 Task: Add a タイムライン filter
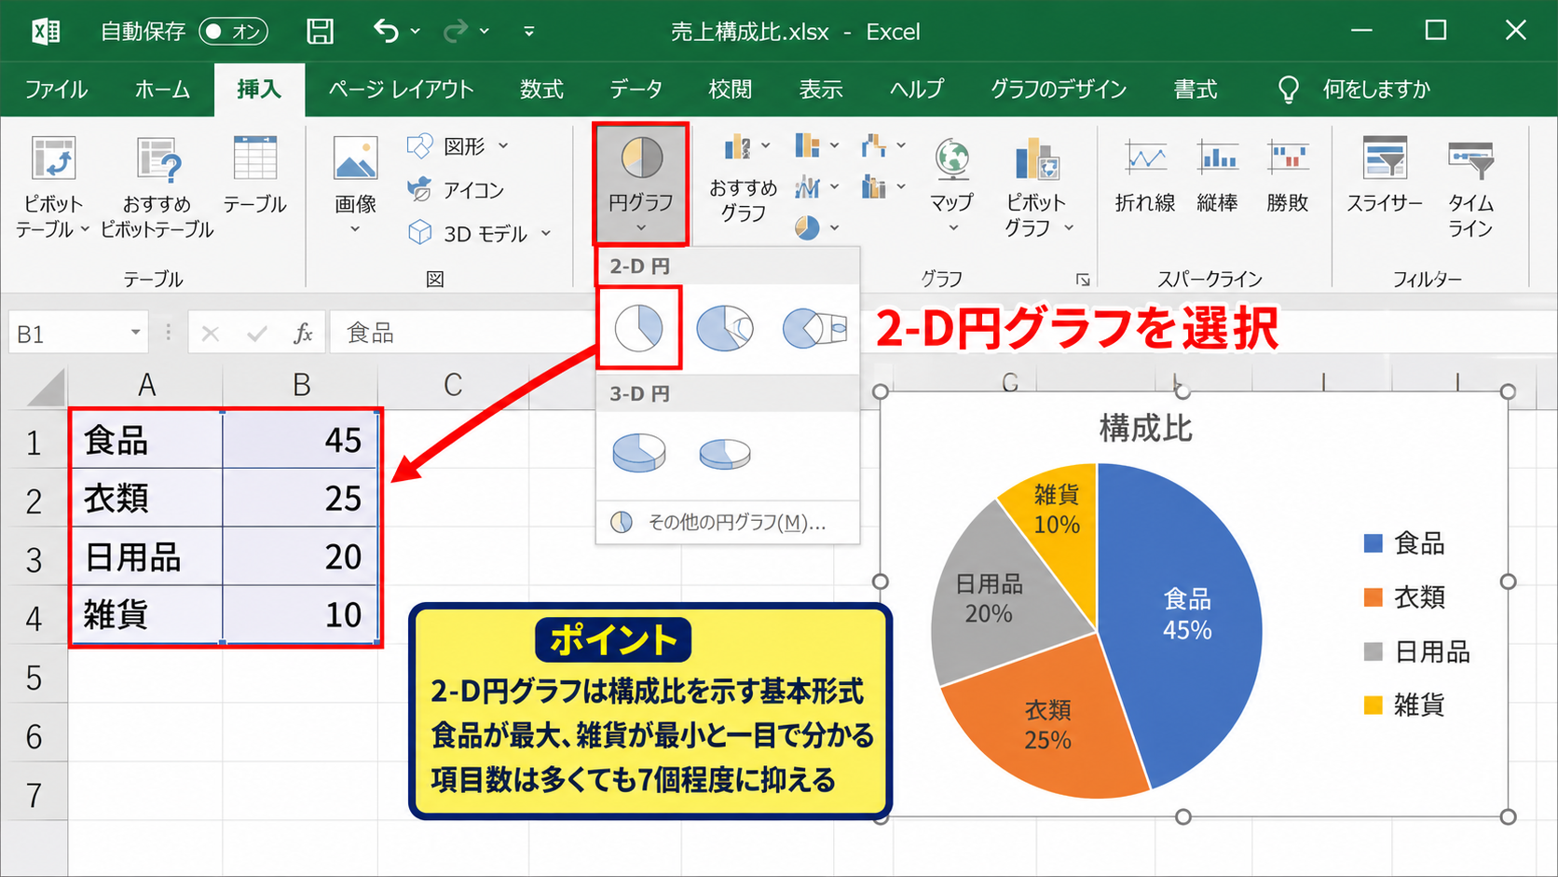coord(1470,186)
